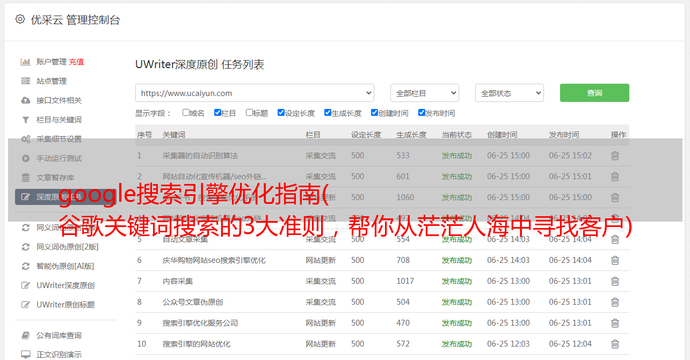Open 栏目与关键词 in the sidebar
Viewport: 690px width, 360px height.
tap(59, 120)
